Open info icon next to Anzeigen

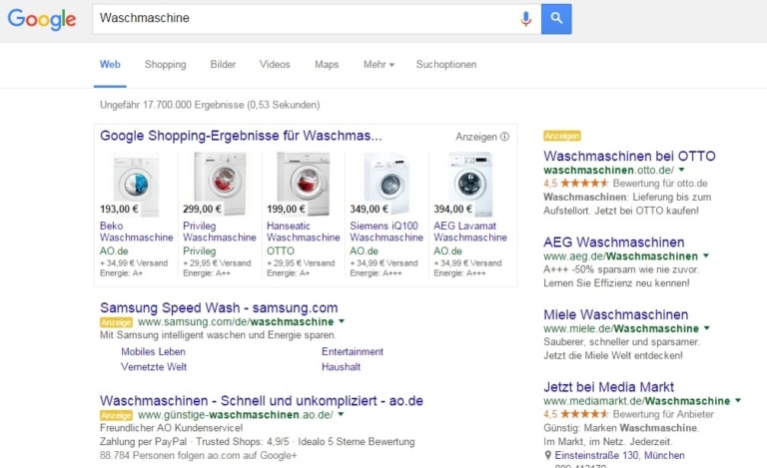pos(504,137)
